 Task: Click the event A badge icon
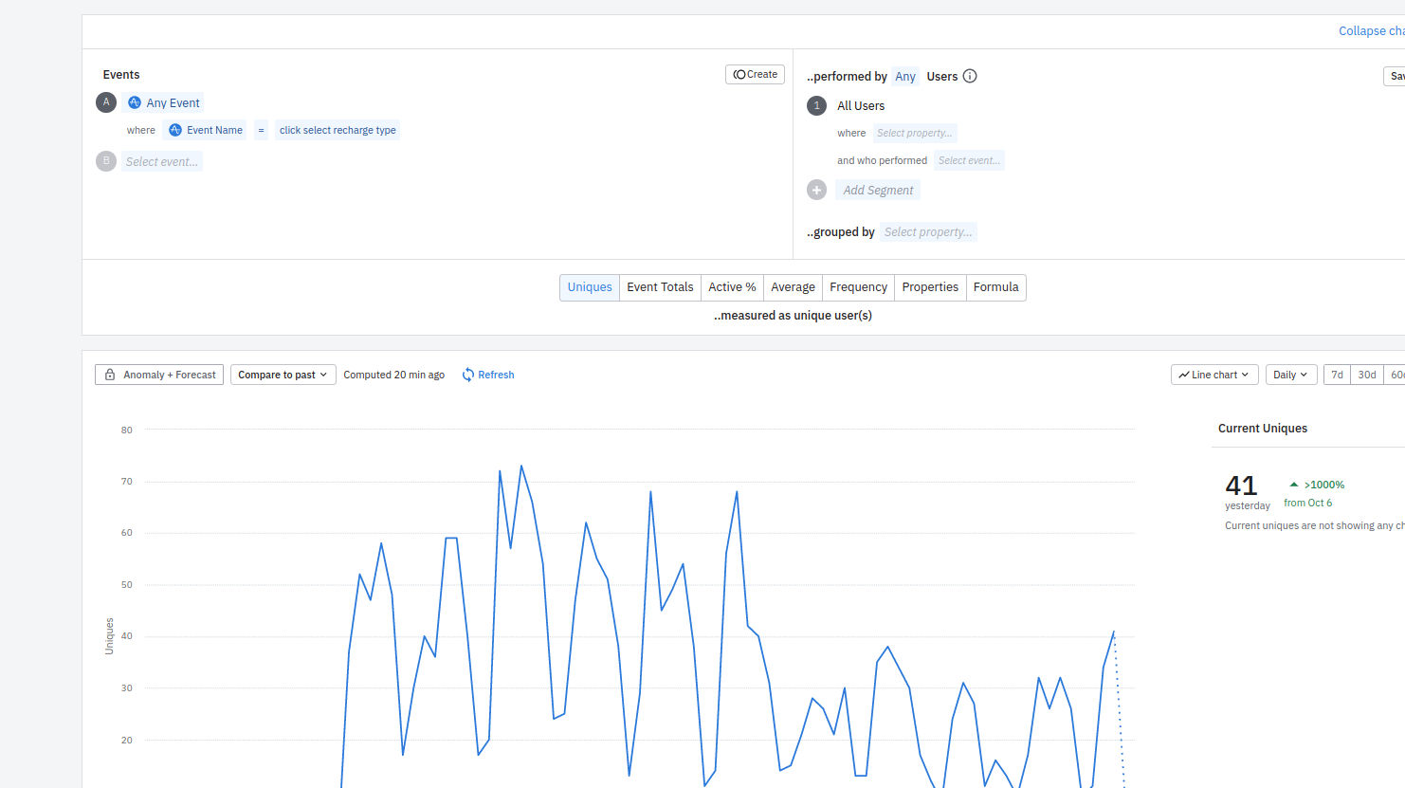point(106,102)
